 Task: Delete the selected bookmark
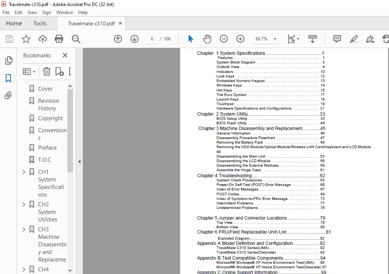coord(46,72)
